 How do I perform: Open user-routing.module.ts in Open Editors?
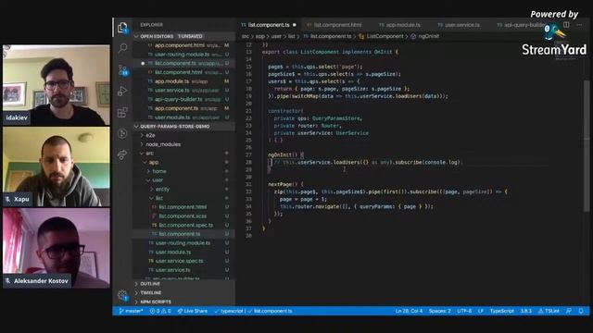(x=183, y=55)
